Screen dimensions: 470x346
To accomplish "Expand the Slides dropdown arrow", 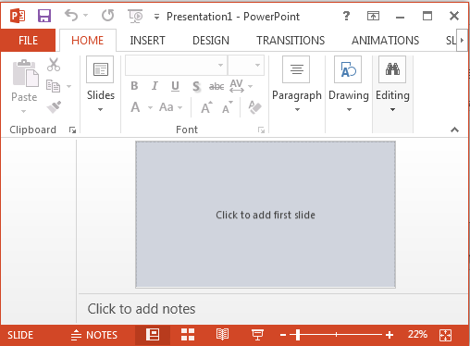I will pos(100,109).
